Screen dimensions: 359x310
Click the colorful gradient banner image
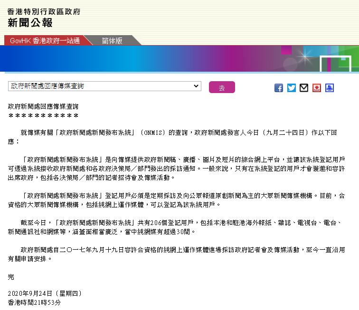[x=179, y=59]
